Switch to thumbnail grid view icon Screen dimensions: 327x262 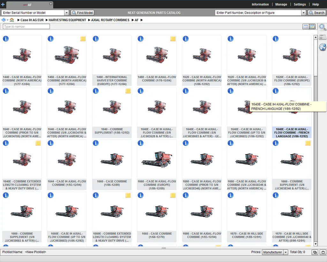[x=312, y=27]
